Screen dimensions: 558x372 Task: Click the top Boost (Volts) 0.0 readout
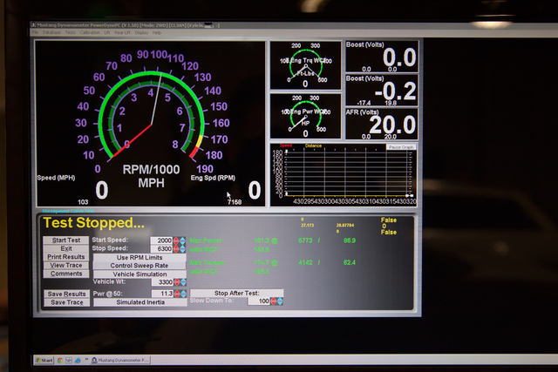(382, 57)
